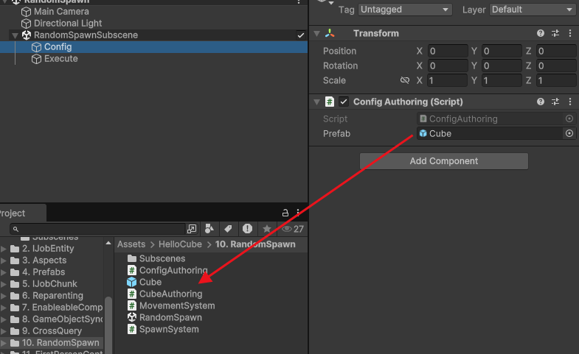Screen dimensions: 579x354
Task: Click the Transform component axes icon
Action: tap(330, 34)
